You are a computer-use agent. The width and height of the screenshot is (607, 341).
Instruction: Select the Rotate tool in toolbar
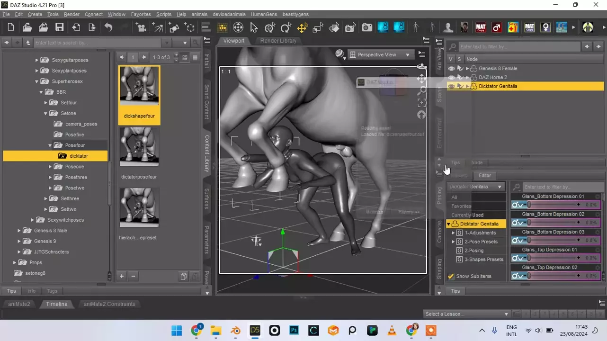(286, 27)
